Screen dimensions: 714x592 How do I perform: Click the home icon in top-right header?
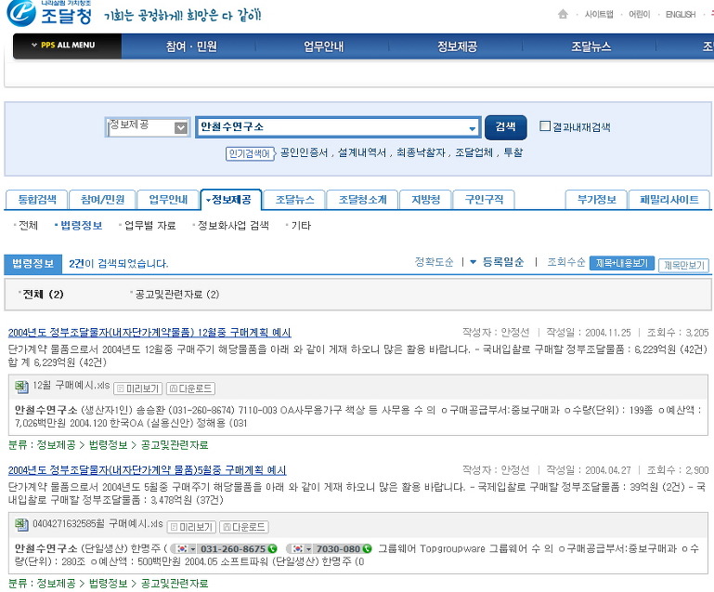(x=563, y=14)
